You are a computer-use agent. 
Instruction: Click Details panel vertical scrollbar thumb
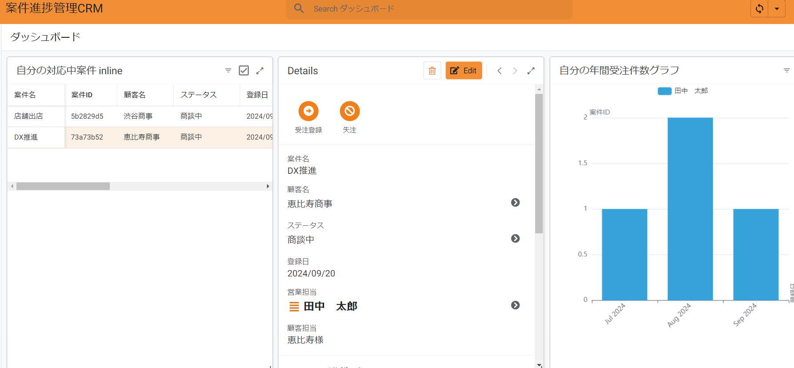539,164
